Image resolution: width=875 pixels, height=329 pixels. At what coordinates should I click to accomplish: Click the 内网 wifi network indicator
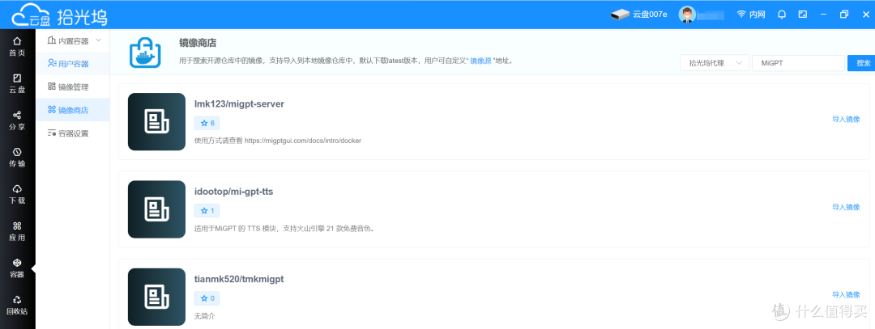click(x=751, y=15)
